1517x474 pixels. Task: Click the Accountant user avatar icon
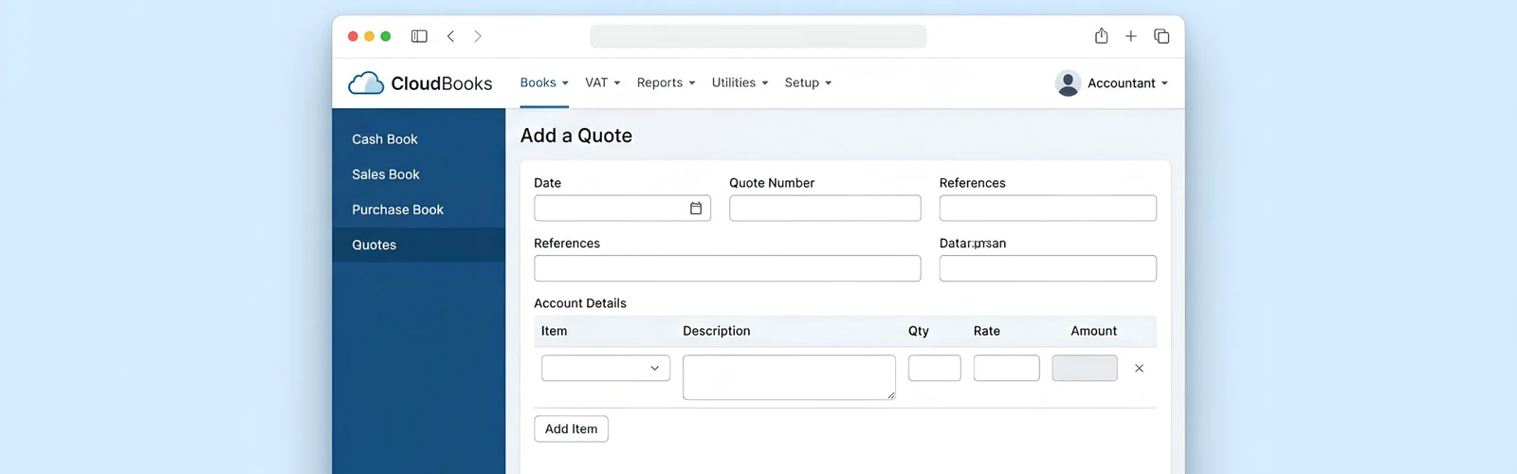(x=1068, y=83)
